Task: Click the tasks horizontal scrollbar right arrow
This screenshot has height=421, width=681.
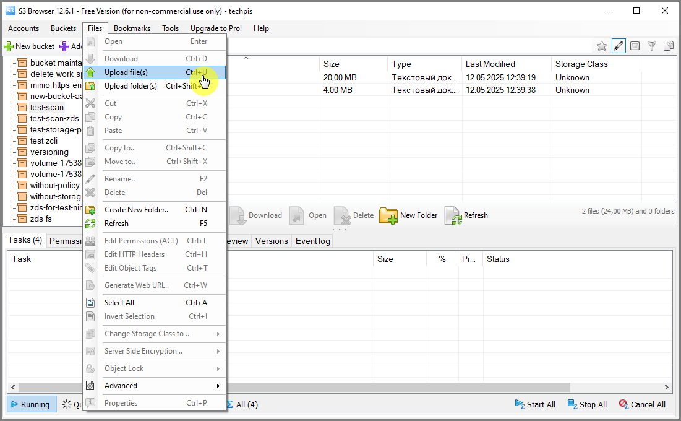Action: tap(667, 387)
